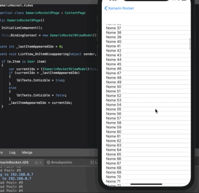Click the 'var currentIdx' code line
Screen dimensions: 199x193
(x=53, y=69)
